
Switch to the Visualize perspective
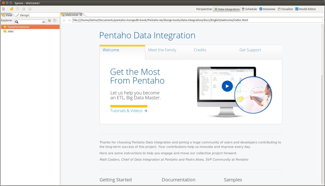point(285,9)
